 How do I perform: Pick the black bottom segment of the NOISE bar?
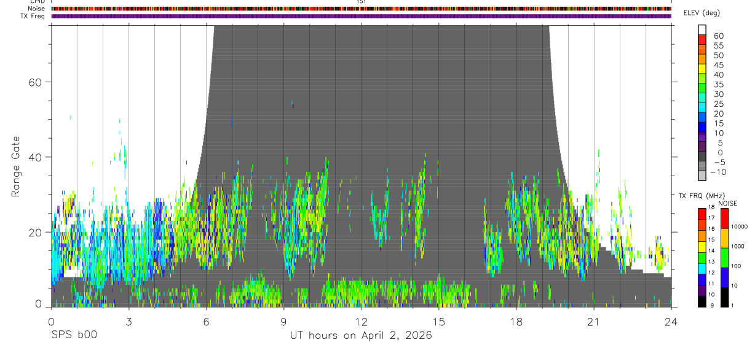[x=724, y=297]
